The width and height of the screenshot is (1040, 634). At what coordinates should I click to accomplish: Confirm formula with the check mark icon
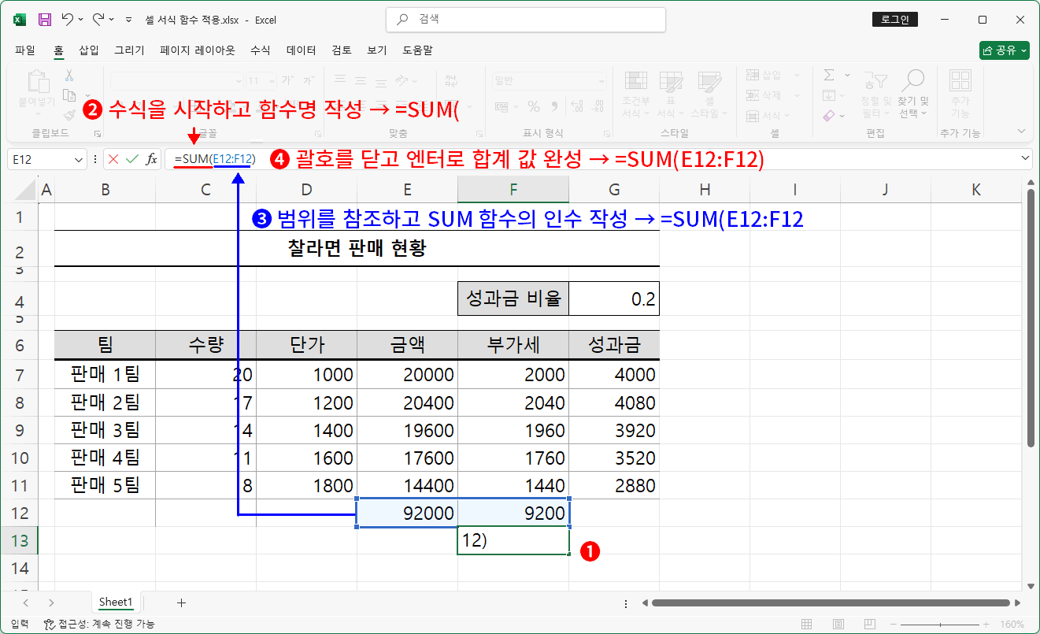click(131, 159)
